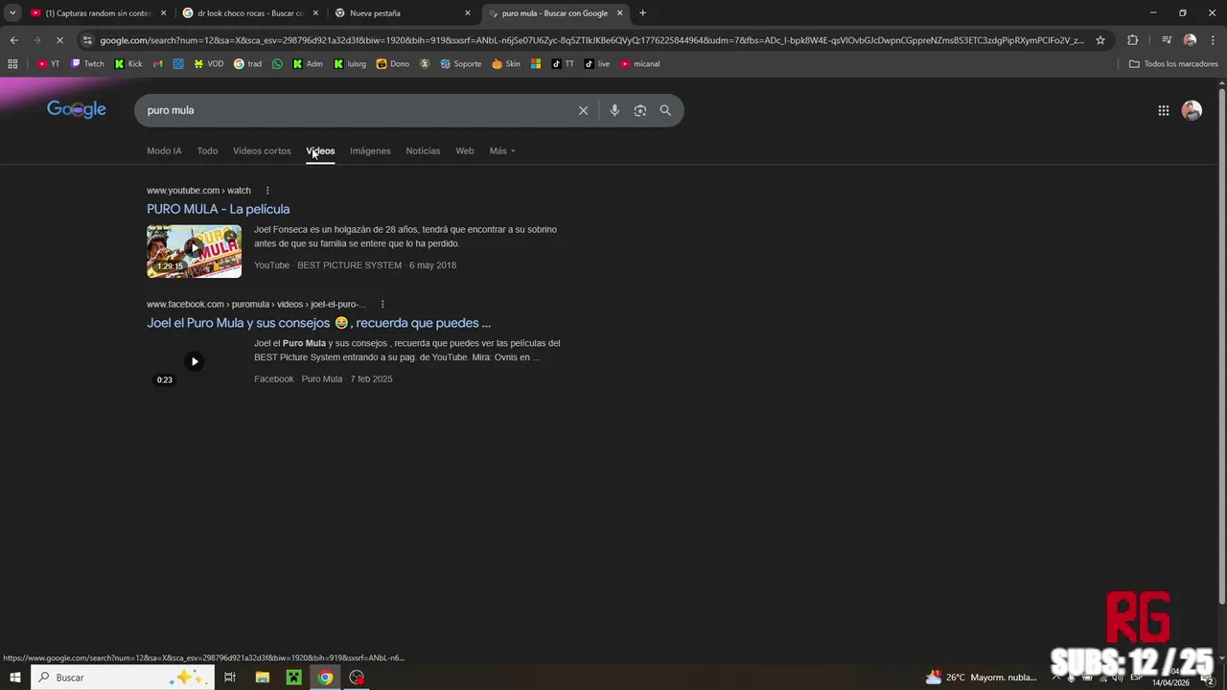1227x690 pixels.
Task: Open the Minecraft taskbar icon
Action: click(x=293, y=678)
